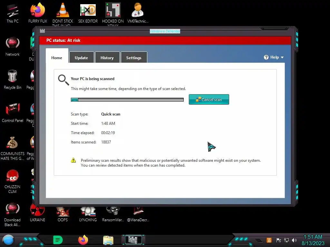Screen dimensions: 330x247
Task: Launch the Firefox desktop shortcut
Action: 38,13
